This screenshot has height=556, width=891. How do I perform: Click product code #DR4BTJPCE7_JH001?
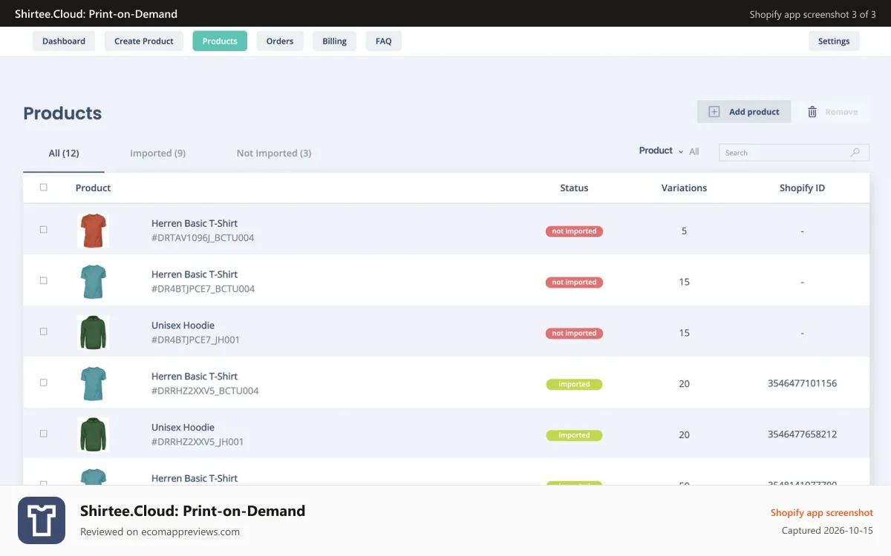(195, 340)
